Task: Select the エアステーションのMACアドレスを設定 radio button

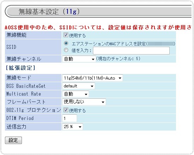Action: point(66,43)
